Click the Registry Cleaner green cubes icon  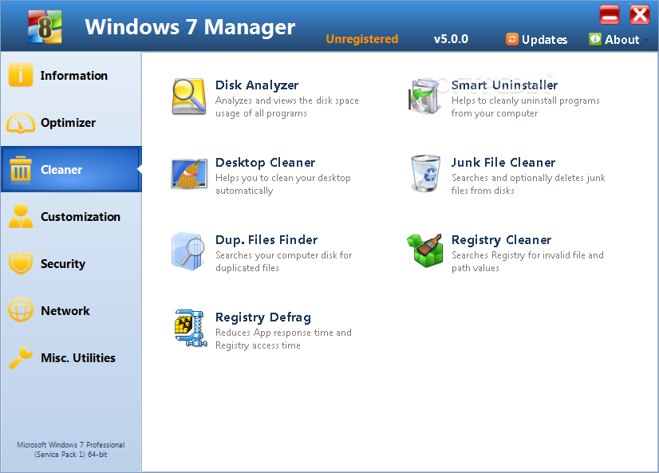click(425, 250)
